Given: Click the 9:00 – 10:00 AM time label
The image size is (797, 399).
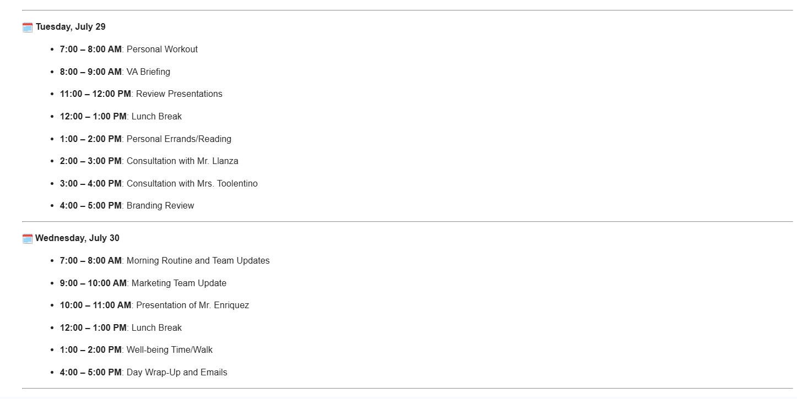Looking at the screenshot, I should click(x=93, y=283).
